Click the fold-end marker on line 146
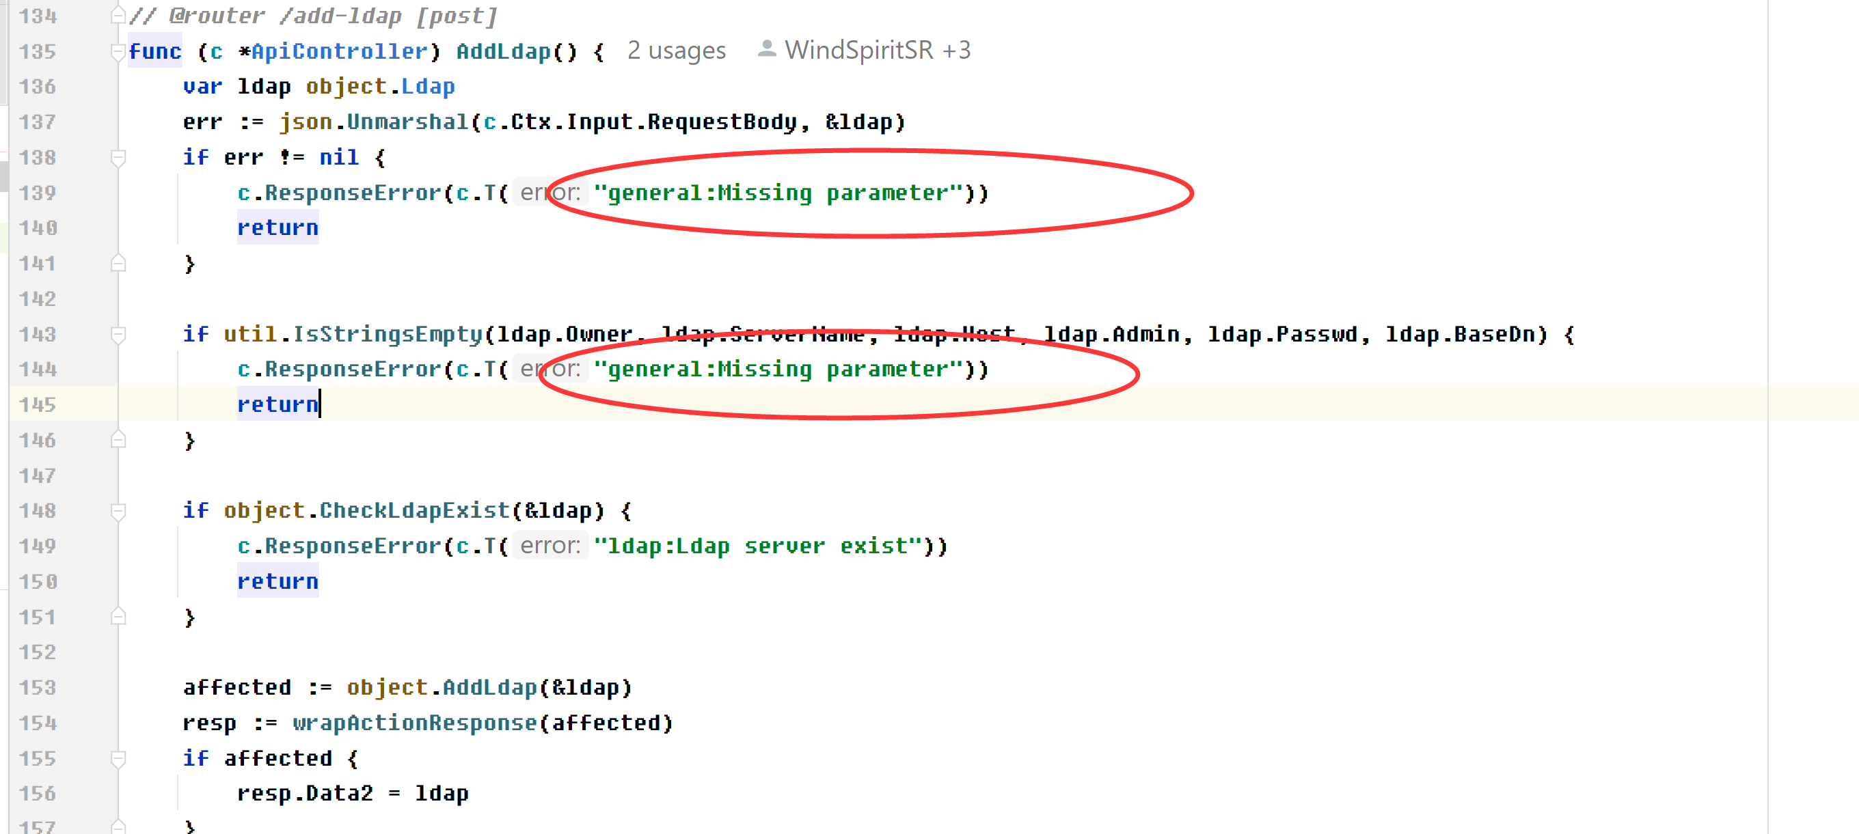Viewport: 1859px width, 834px height. [x=118, y=440]
